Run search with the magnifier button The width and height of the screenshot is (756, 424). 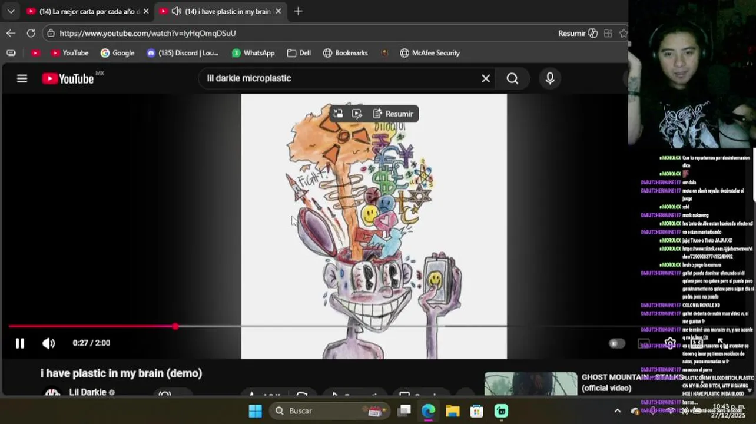pos(512,78)
